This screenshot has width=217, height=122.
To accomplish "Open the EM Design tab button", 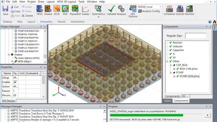I will click(x=8, y=101).
